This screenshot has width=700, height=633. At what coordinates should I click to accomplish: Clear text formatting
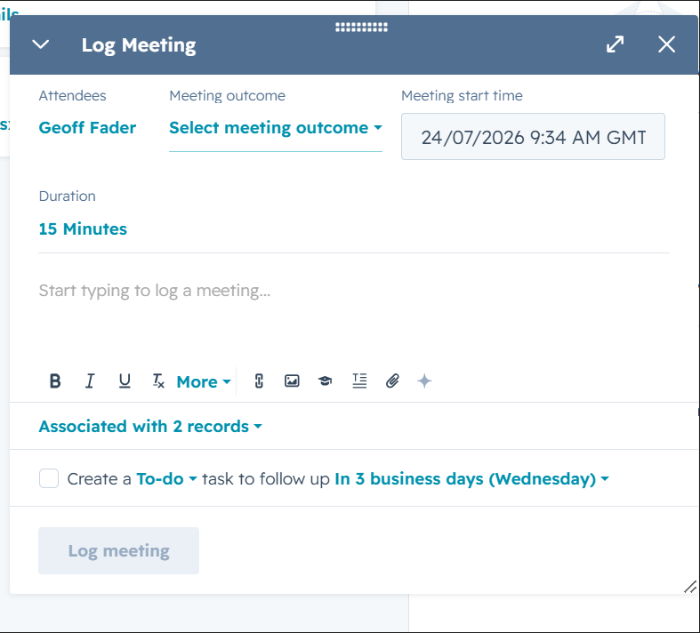click(158, 381)
